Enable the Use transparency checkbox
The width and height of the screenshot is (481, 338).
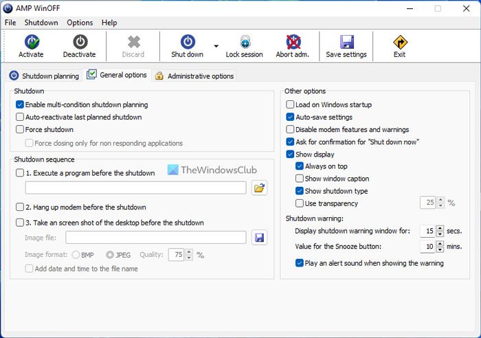(x=300, y=203)
